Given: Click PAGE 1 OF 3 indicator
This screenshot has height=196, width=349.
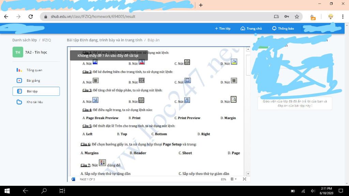Looking at the screenshot, I should pyautogui.click(x=87, y=179).
